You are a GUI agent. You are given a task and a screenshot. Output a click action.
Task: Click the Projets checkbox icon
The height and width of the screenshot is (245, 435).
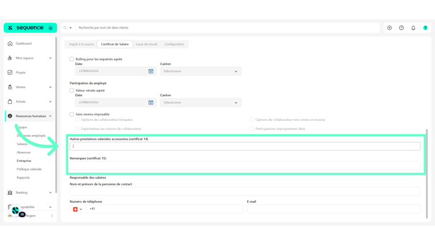(10, 73)
